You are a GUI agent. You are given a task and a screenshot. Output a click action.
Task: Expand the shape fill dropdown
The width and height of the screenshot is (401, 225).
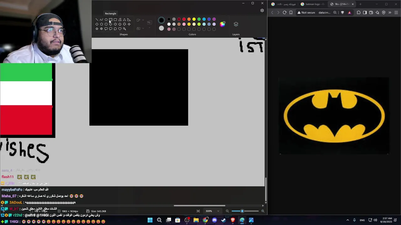pos(143,28)
